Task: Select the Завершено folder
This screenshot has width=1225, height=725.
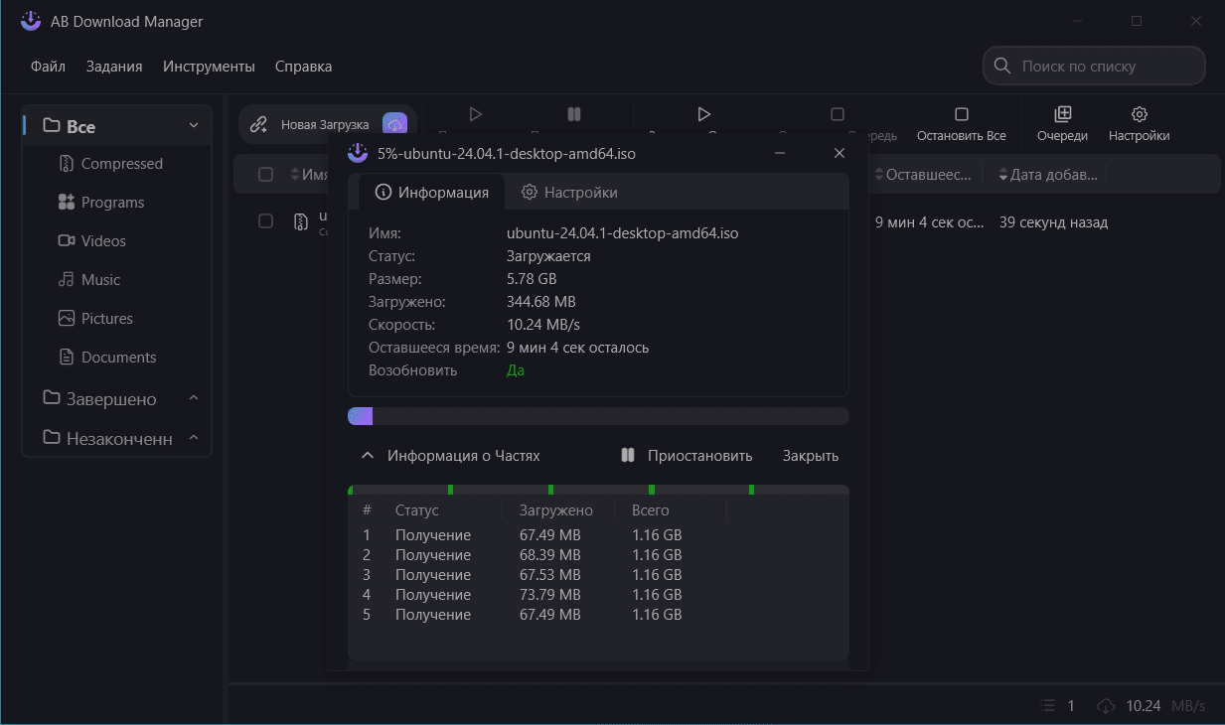Action: (x=99, y=399)
